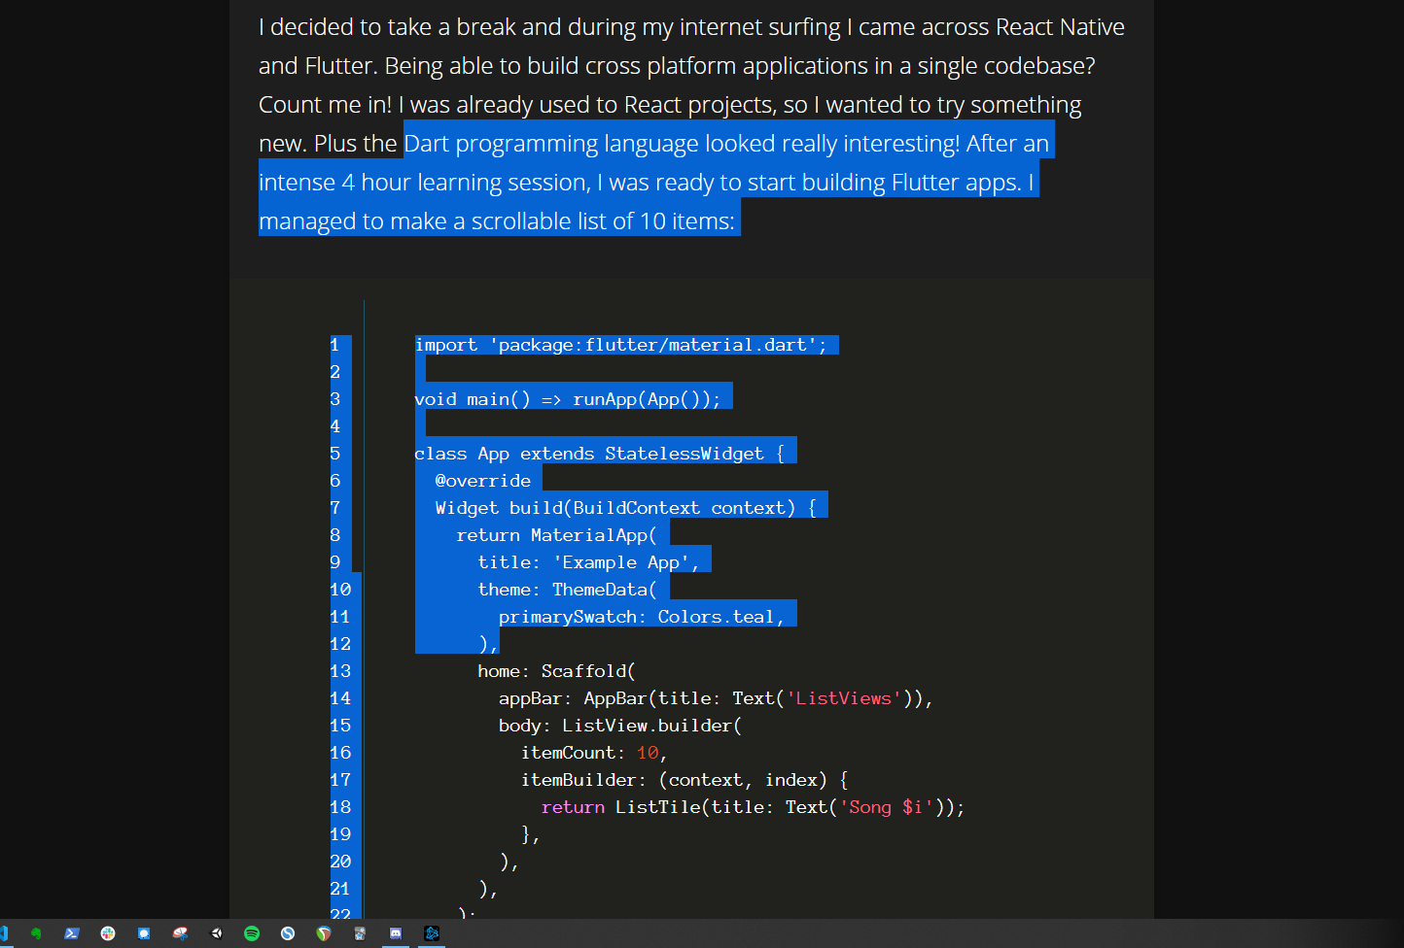Click the words 'React Native' in the paragraph
Screen dimensions: 1404x948
(x=1060, y=27)
